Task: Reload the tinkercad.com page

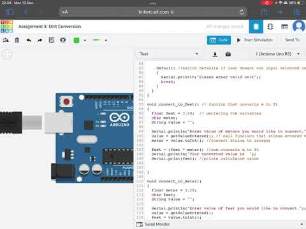Action: (x=242, y=12)
